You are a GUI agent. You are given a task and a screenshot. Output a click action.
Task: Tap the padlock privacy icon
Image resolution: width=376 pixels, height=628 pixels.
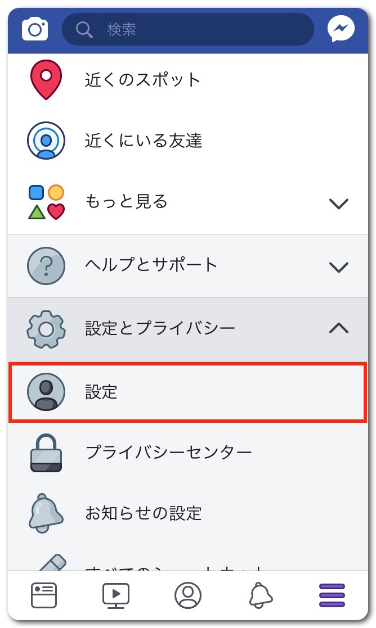tap(46, 453)
